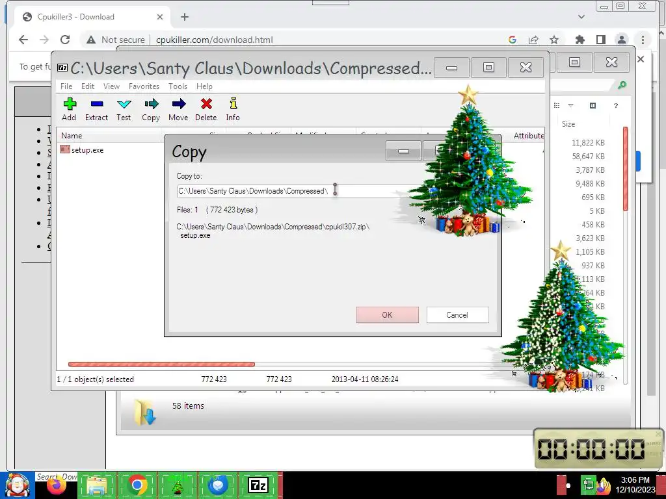Screen dimensions: 666x499
Task: Click the 58,647 KB size entry
Action: 588,157
